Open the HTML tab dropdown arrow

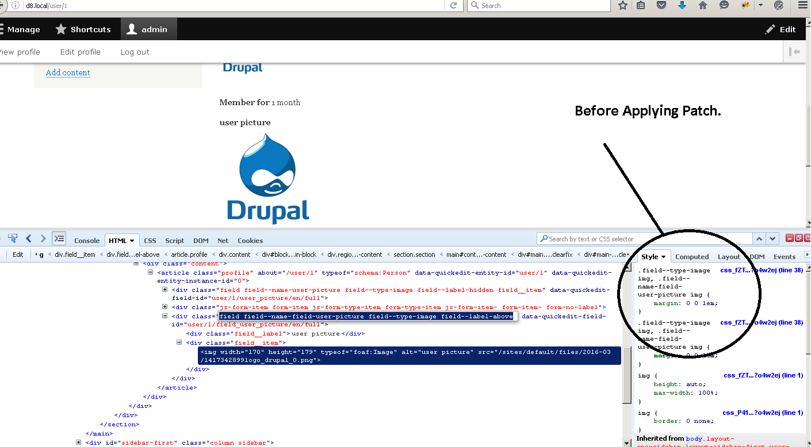pos(132,241)
